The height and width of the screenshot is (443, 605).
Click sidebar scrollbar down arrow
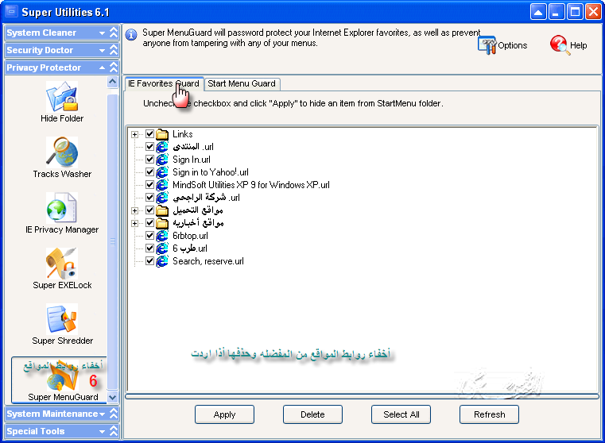pos(112,397)
